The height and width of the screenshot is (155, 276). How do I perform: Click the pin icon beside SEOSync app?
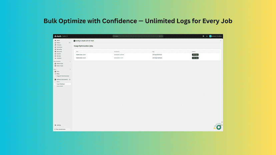click(70, 79)
